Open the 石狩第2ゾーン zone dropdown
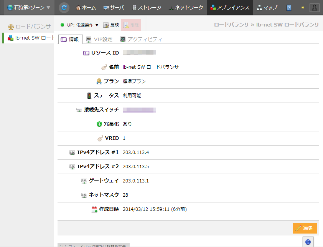This screenshot has width=323, height=247. 29,8
